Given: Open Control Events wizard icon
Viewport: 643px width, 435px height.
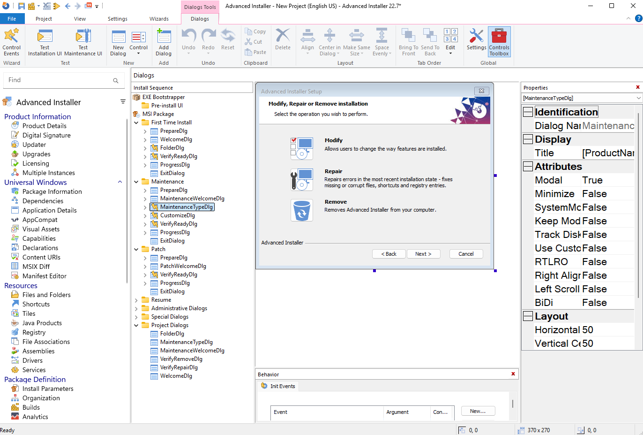Looking at the screenshot, I should coord(11,42).
